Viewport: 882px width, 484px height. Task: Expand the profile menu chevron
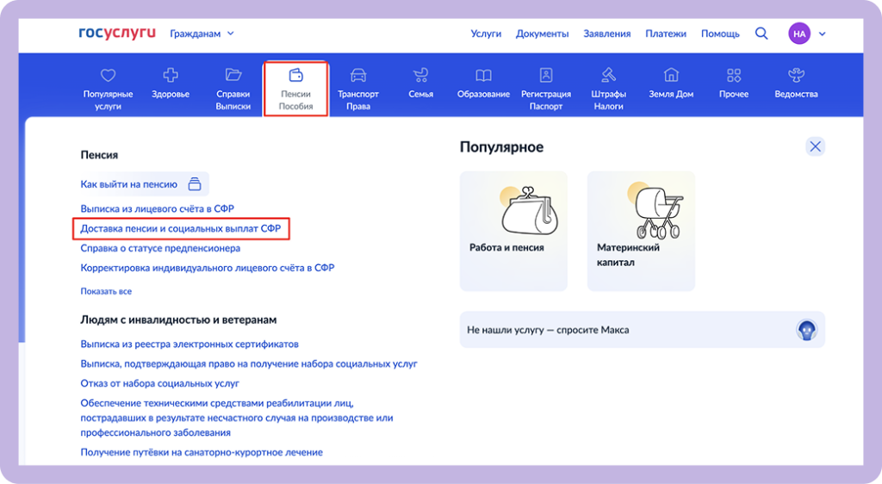[x=823, y=34]
